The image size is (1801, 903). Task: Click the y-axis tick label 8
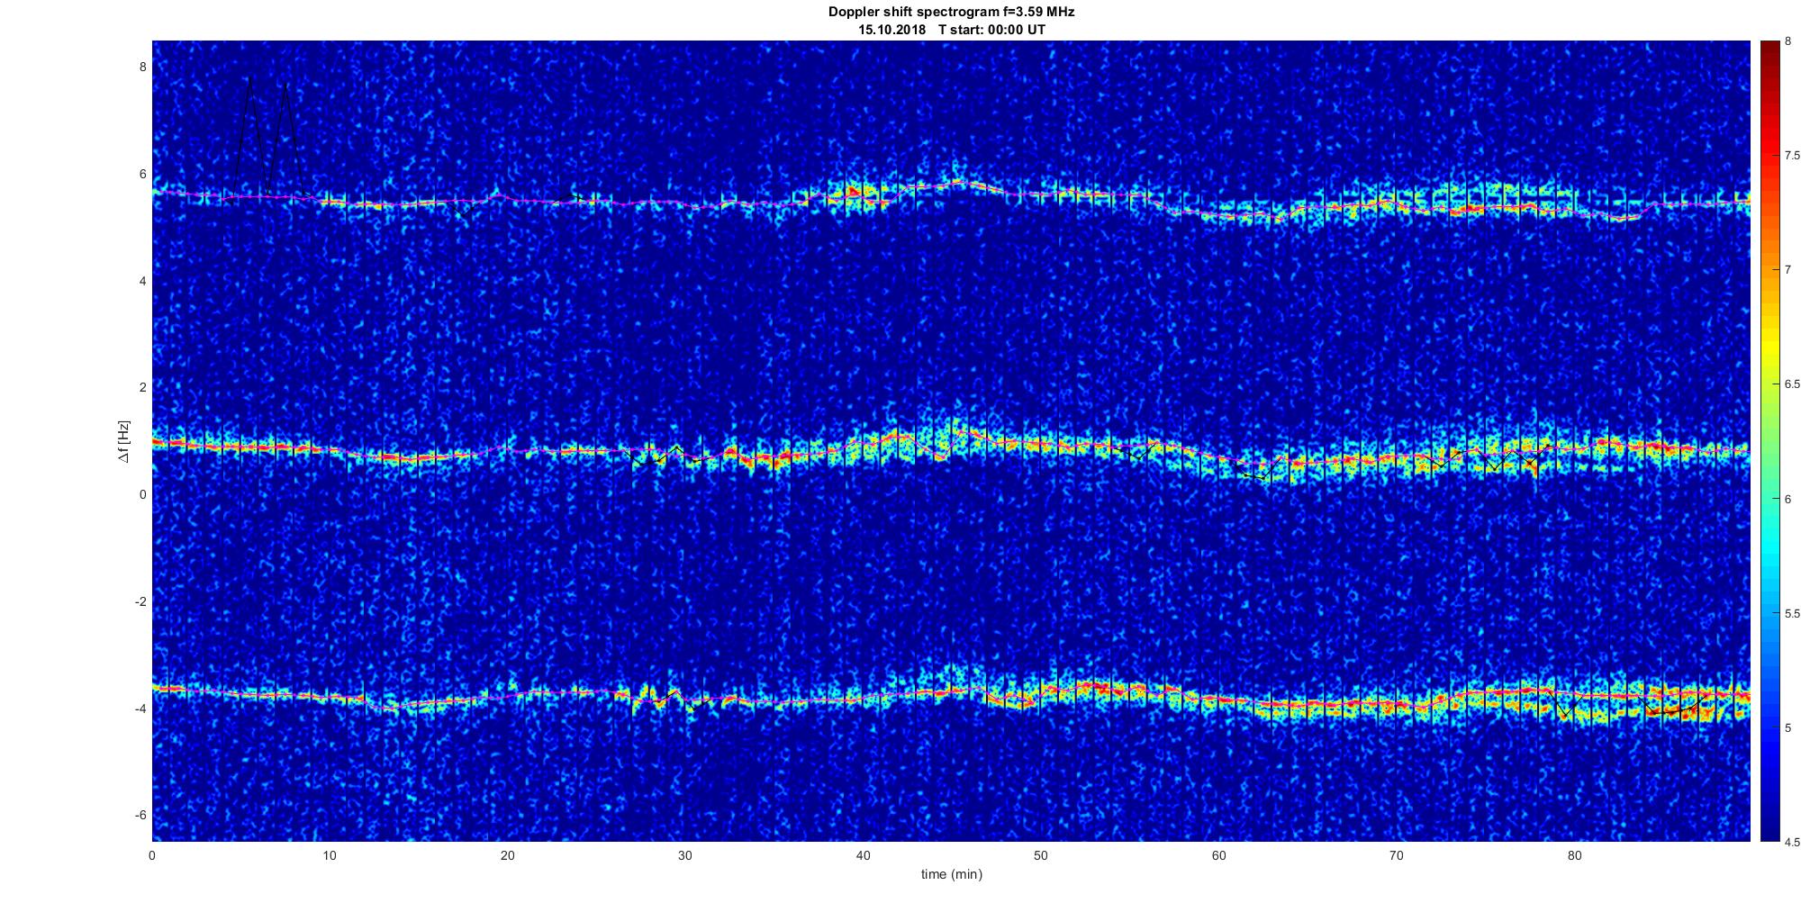(x=142, y=68)
